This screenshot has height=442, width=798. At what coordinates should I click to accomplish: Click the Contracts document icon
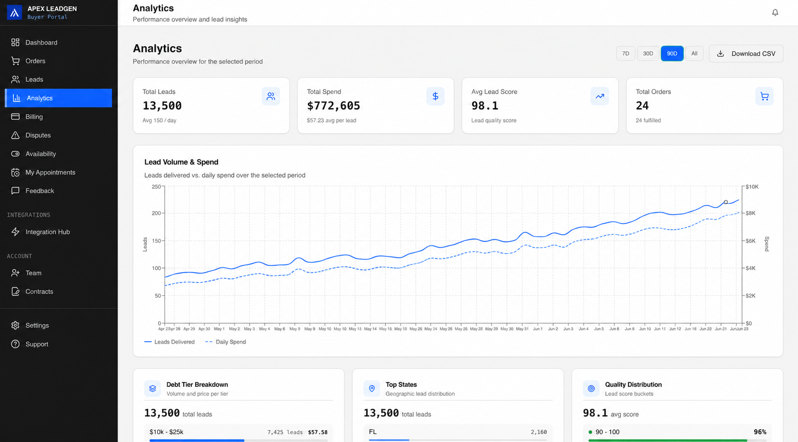(x=15, y=292)
